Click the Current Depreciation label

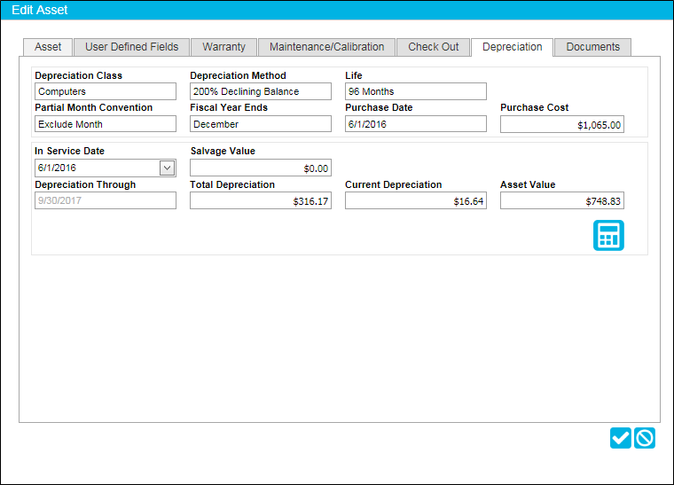[393, 184]
